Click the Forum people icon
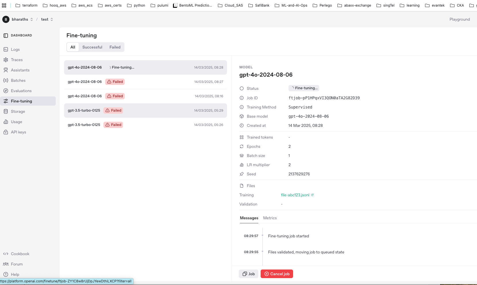Screen dimensions: 477x285 click(6, 264)
